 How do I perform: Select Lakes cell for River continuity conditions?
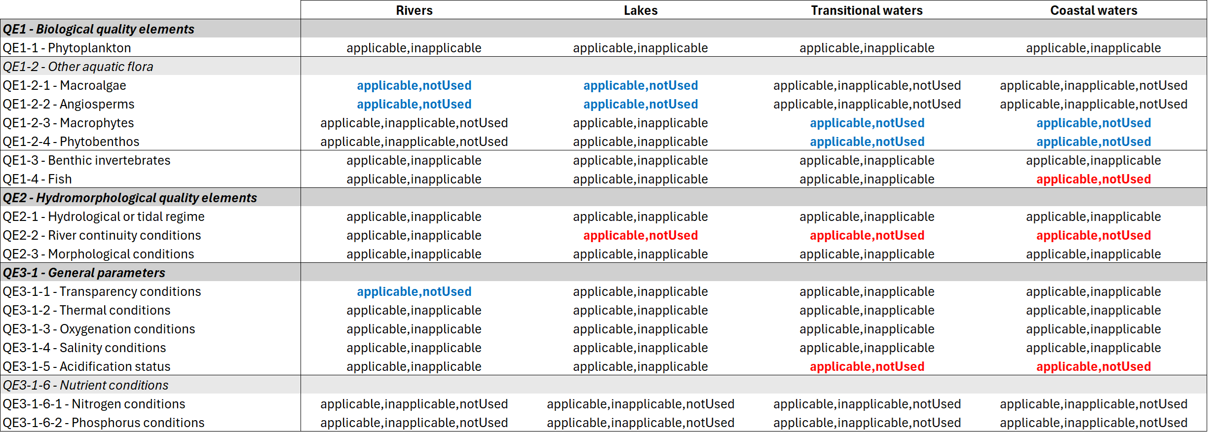pyautogui.click(x=641, y=235)
